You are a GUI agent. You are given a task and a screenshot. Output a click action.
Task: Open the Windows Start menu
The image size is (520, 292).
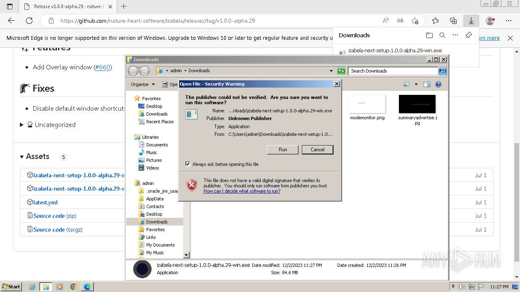coord(11,286)
